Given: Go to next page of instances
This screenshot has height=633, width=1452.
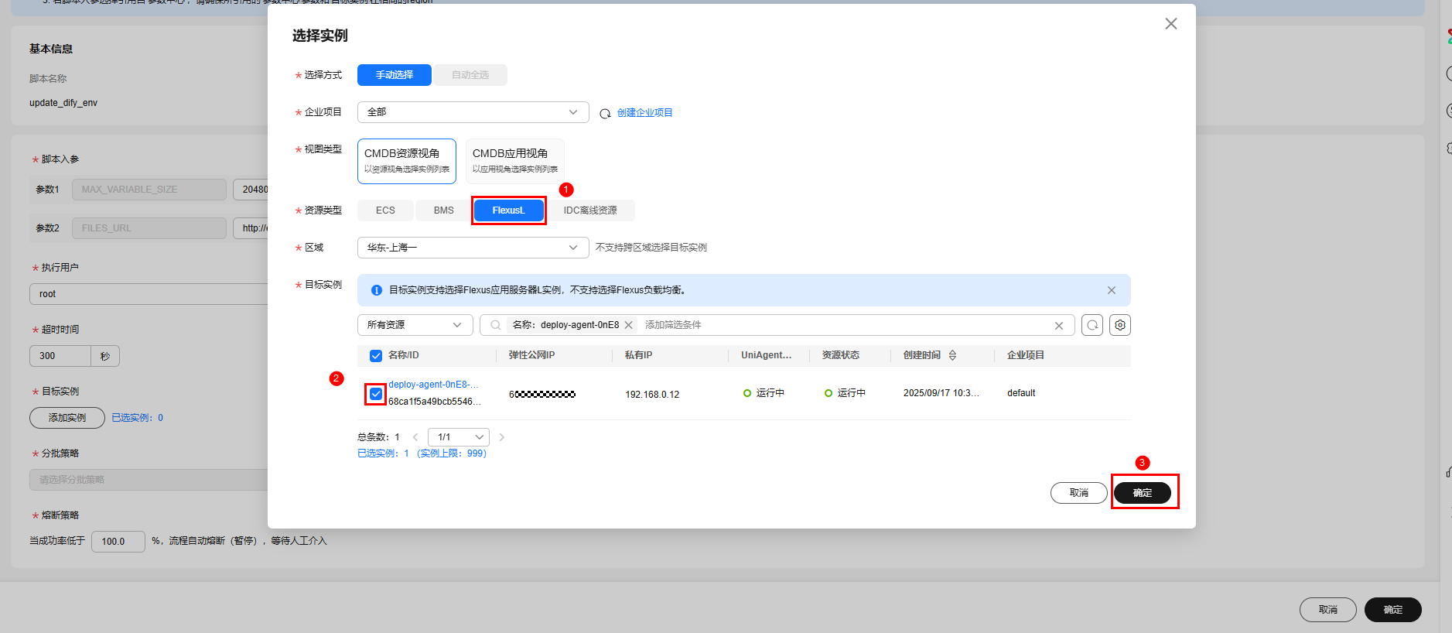Looking at the screenshot, I should click(x=502, y=437).
